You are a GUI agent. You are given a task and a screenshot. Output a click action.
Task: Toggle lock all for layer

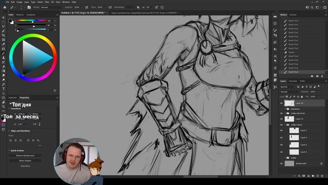coord(302,97)
